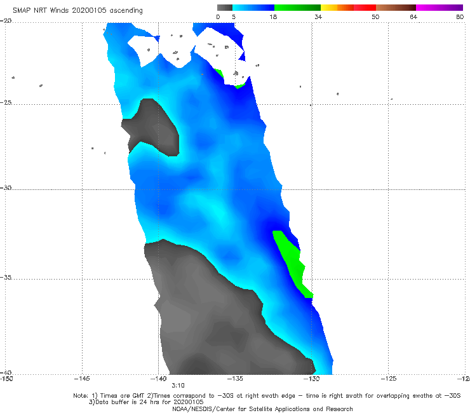Click the color bar label "34"
This screenshot has width=470, height=413.
[318, 17]
